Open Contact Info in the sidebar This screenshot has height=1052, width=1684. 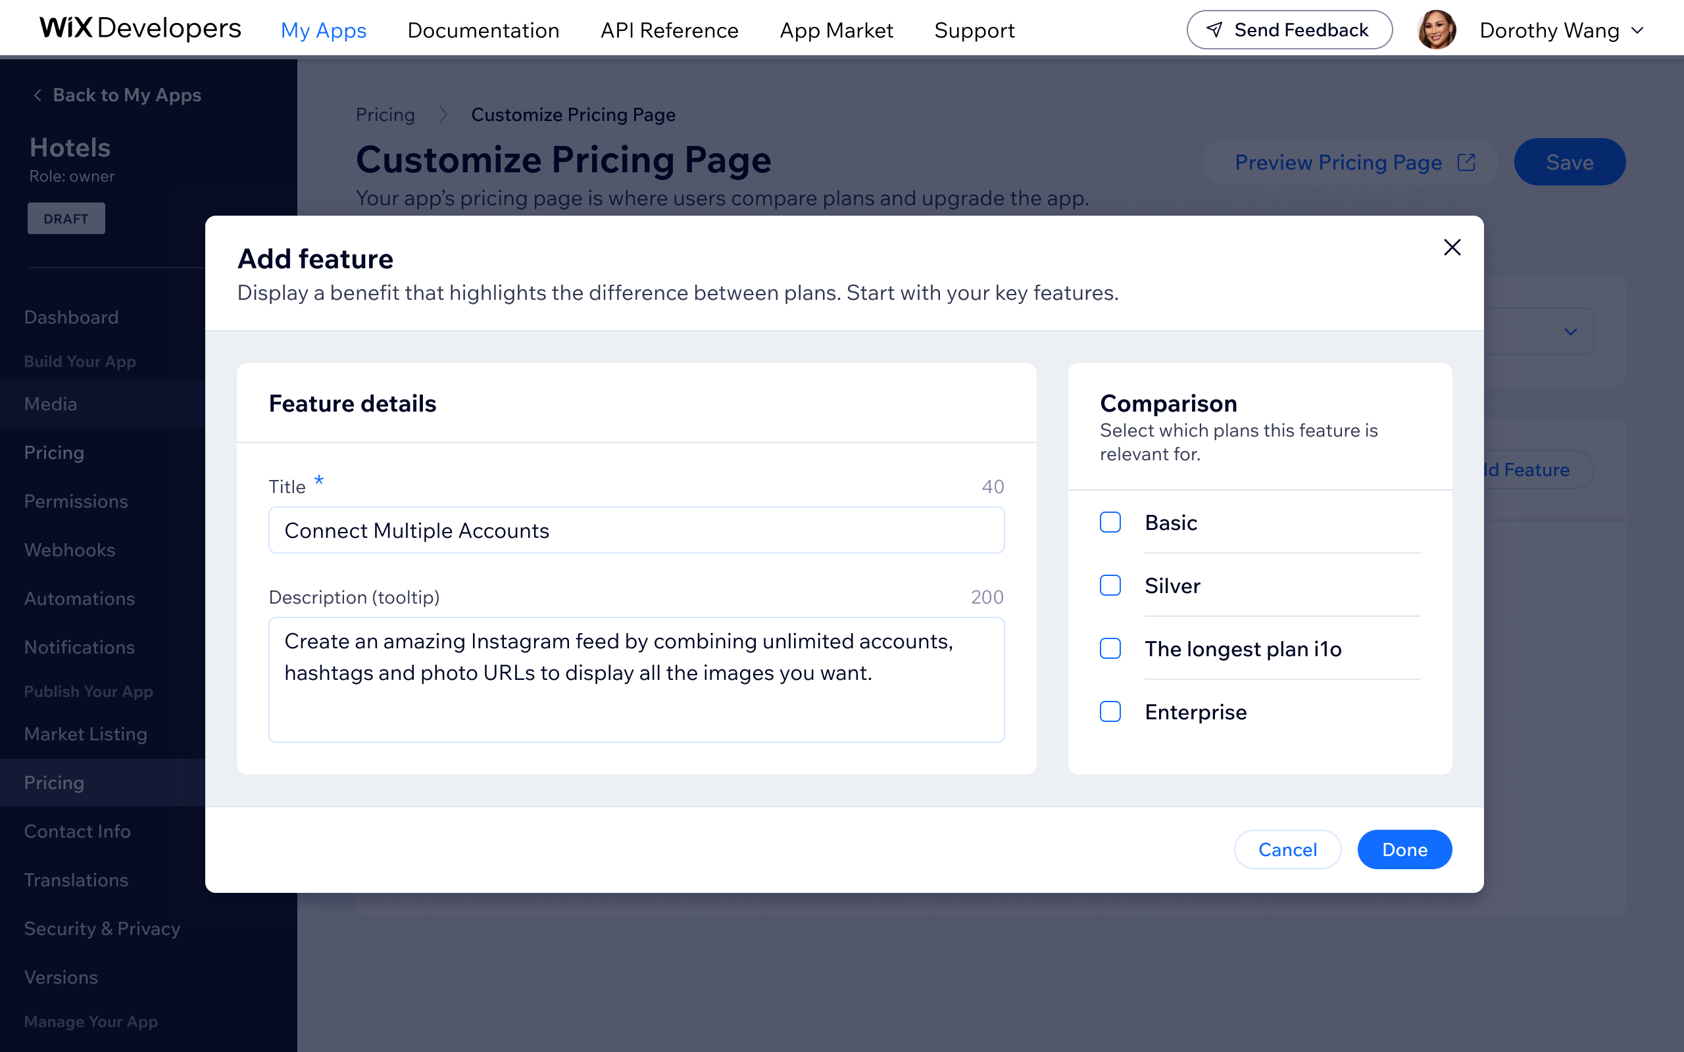click(77, 832)
